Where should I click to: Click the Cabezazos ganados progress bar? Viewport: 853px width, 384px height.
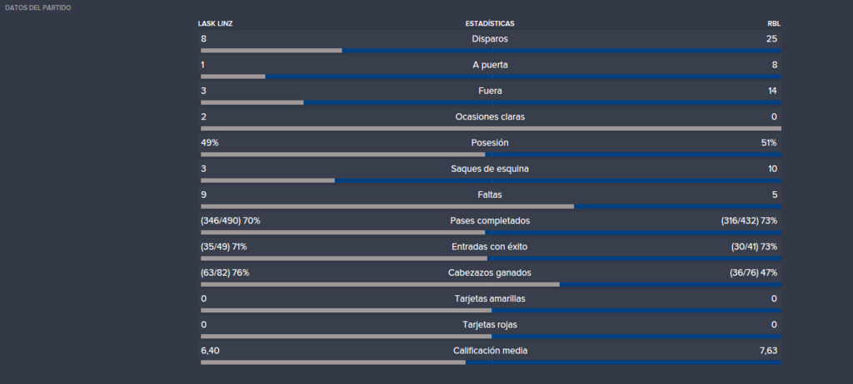click(x=491, y=284)
